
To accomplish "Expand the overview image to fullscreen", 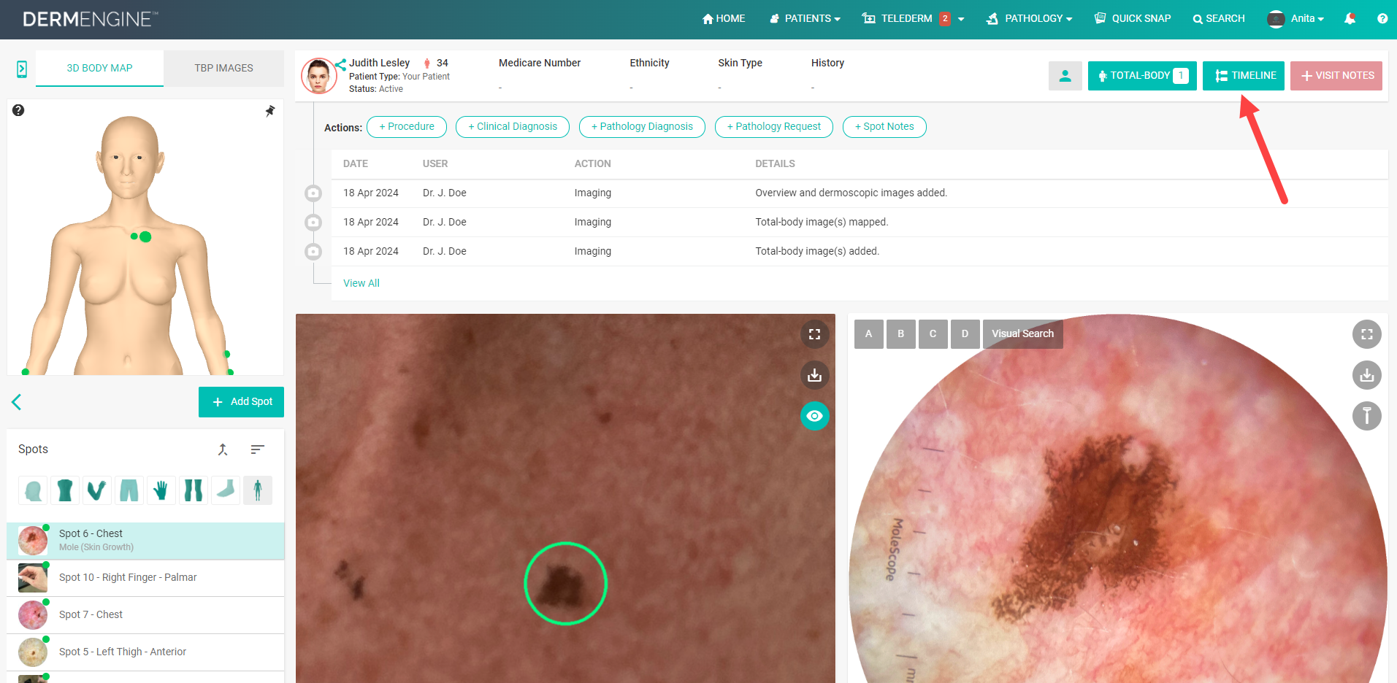I will click(x=815, y=334).
